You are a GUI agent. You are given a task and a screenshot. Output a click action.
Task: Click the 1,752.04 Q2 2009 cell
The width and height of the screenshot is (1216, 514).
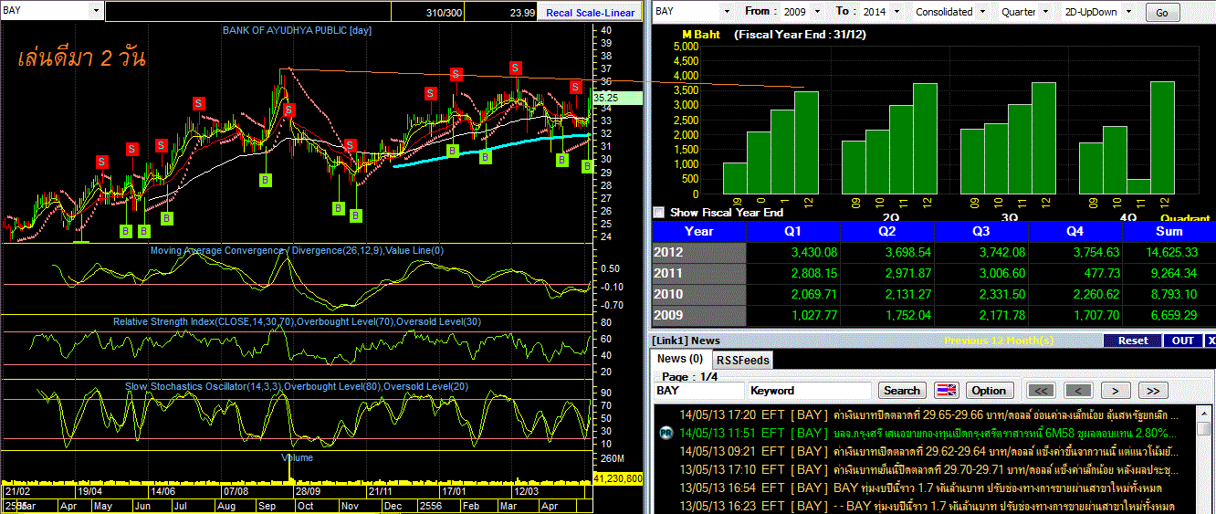886,315
